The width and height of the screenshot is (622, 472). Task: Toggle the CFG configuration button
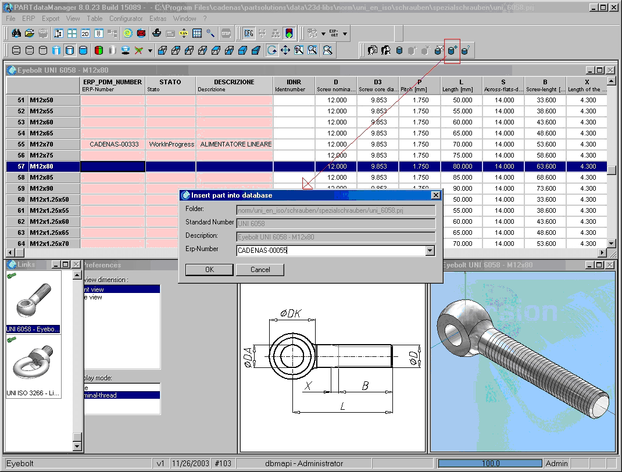(249, 34)
